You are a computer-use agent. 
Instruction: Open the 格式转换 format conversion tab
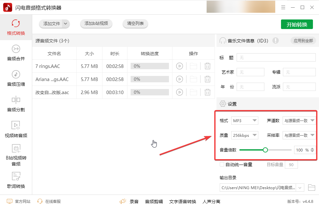pos(16,27)
